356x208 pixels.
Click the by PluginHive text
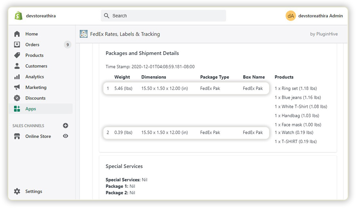(x=324, y=34)
